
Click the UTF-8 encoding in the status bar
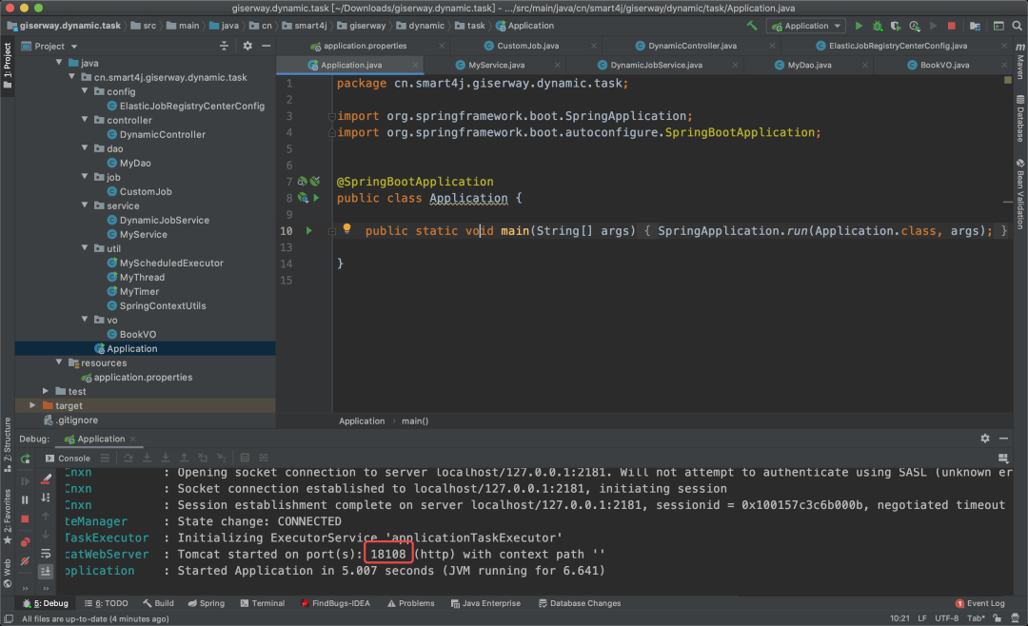946,618
